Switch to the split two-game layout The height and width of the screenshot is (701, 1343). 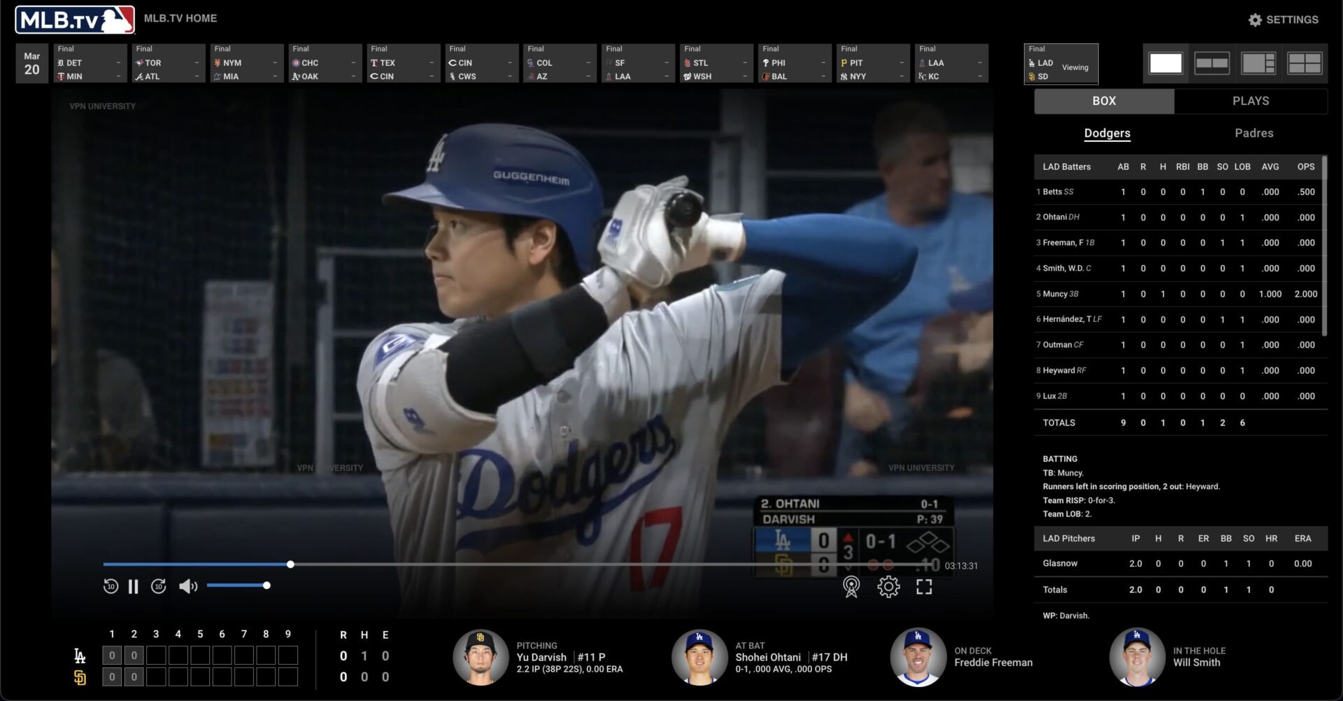tap(1212, 63)
